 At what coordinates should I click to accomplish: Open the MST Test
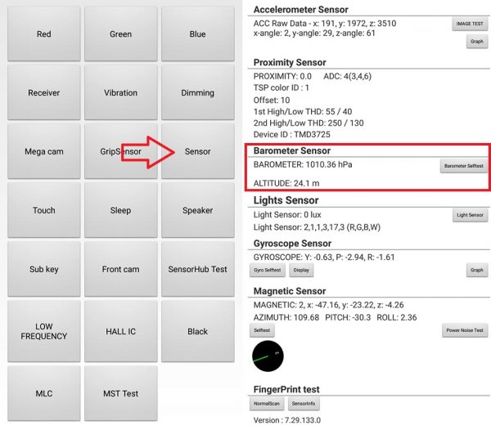[121, 393]
